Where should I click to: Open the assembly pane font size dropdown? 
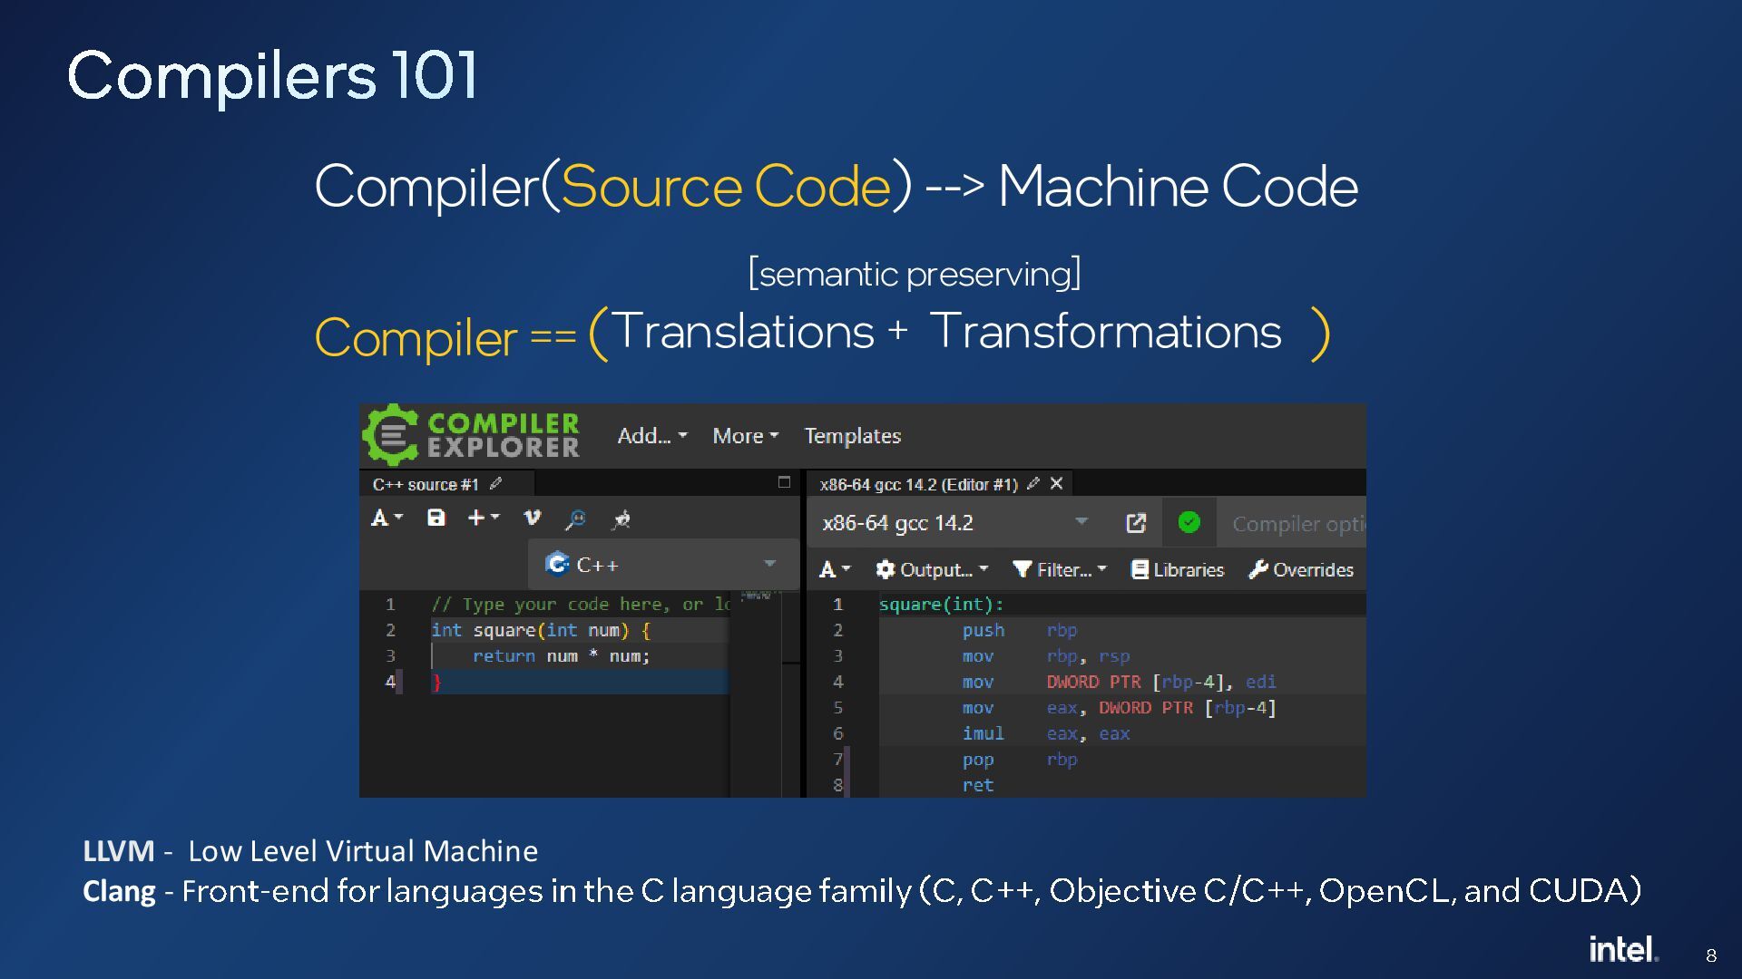835,569
